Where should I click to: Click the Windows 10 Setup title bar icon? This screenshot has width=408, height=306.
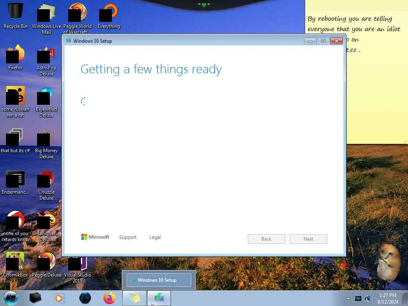click(x=69, y=40)
